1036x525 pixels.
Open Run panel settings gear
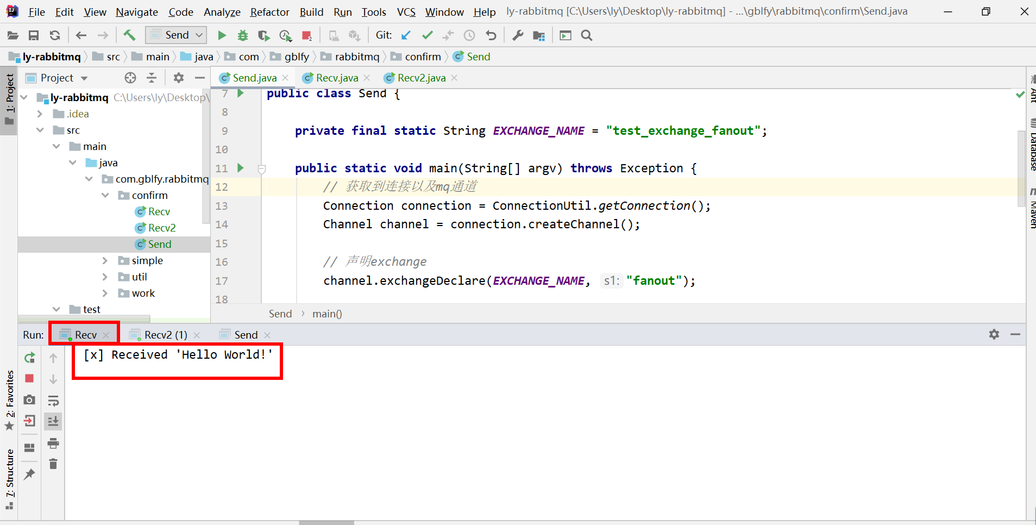click(994, 334)
